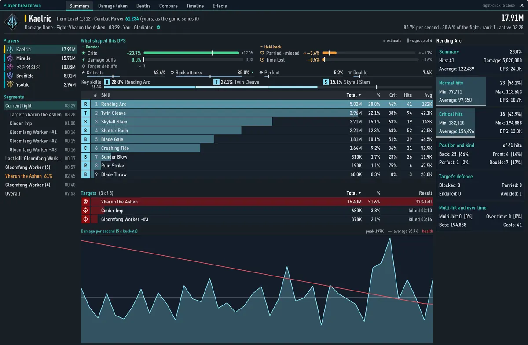Sort the skill table by Crit column

pyautogui.click(x=393, y=95)
